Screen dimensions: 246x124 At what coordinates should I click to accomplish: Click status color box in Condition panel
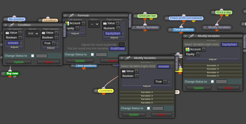[41, 56]
